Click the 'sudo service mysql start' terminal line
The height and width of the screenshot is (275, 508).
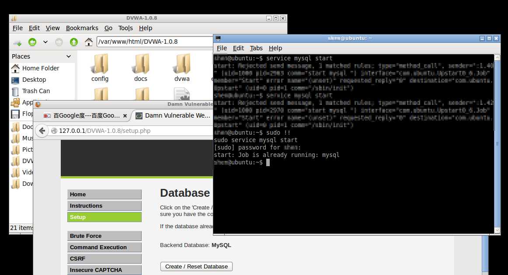(x=256, y=140)
